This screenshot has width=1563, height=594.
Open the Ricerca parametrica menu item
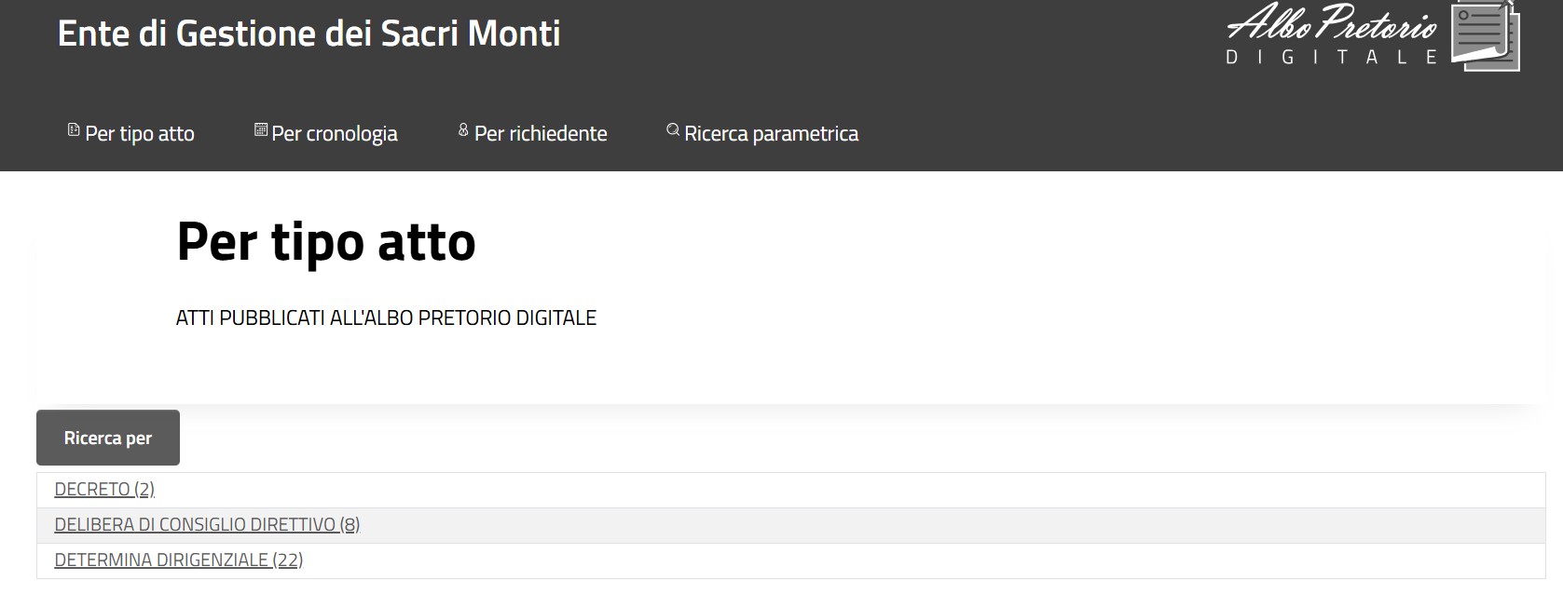tap(771, 134)
